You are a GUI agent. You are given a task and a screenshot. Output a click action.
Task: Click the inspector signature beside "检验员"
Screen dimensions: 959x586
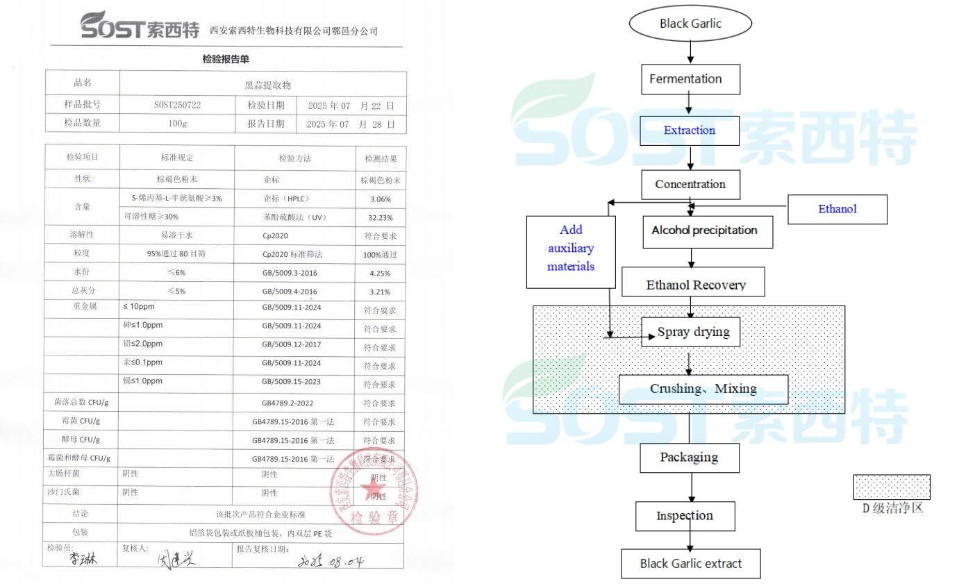tap(83, 560)
